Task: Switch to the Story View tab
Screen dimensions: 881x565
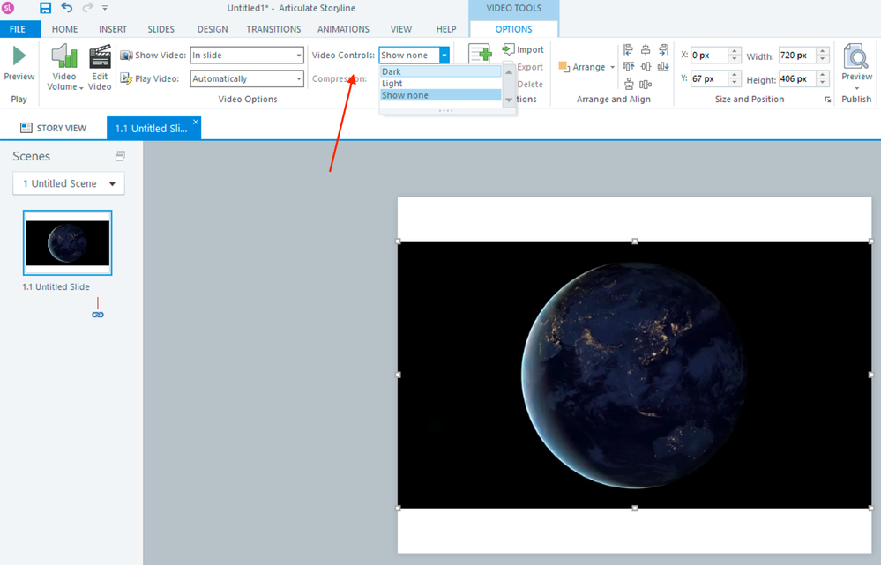Action: [x=53, y=128]
